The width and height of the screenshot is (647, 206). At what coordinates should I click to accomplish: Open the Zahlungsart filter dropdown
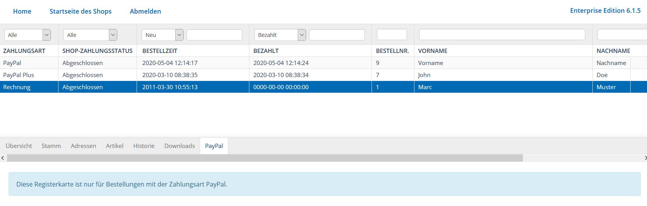[28, 35]
